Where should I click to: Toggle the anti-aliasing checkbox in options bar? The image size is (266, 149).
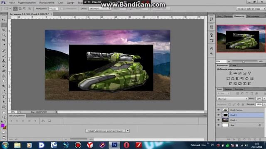pos(62,8)
